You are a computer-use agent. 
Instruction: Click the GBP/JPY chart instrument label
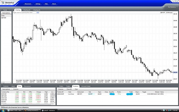pos(163,13)
